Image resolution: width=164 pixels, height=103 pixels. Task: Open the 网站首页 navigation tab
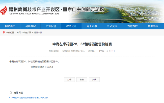[x=10, y=26]
